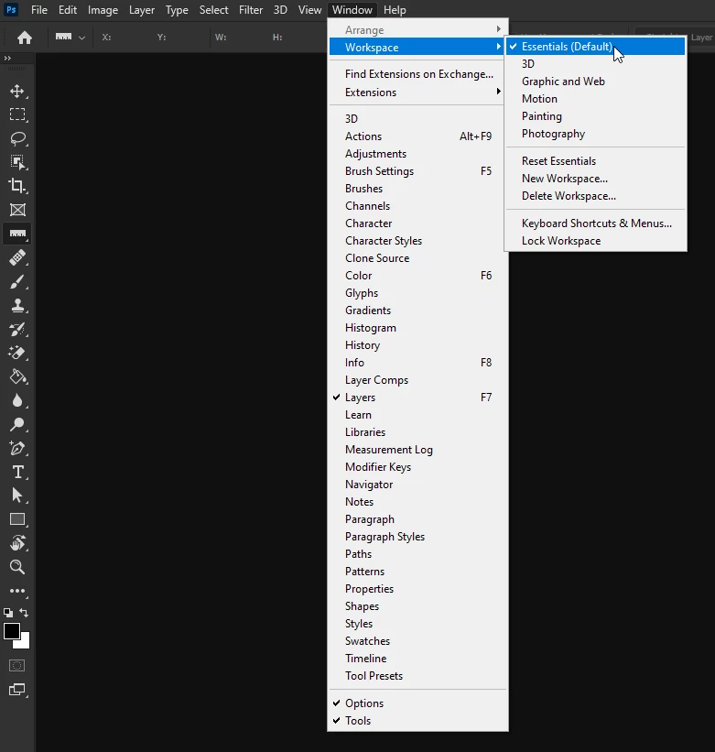Screen dimensions: 715x752
Task: Open the Swatches panel entry
Action: click(x=417, y=641)
